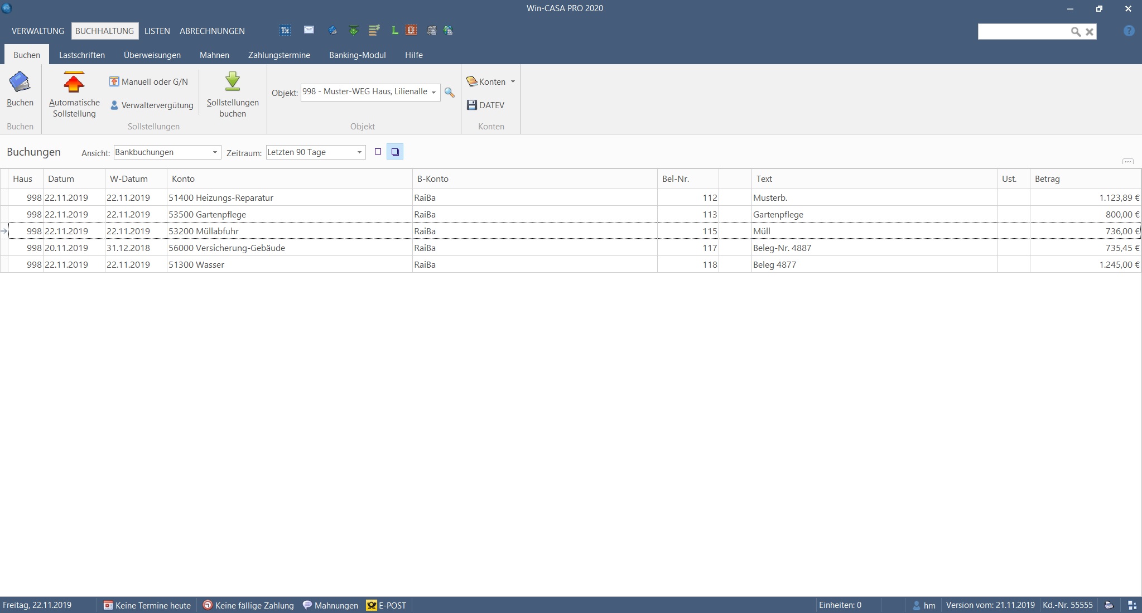This screenshot has height=613, width=1142.
Task: Click the tiles icon at status bar right end
Action: pos(1132,605)
